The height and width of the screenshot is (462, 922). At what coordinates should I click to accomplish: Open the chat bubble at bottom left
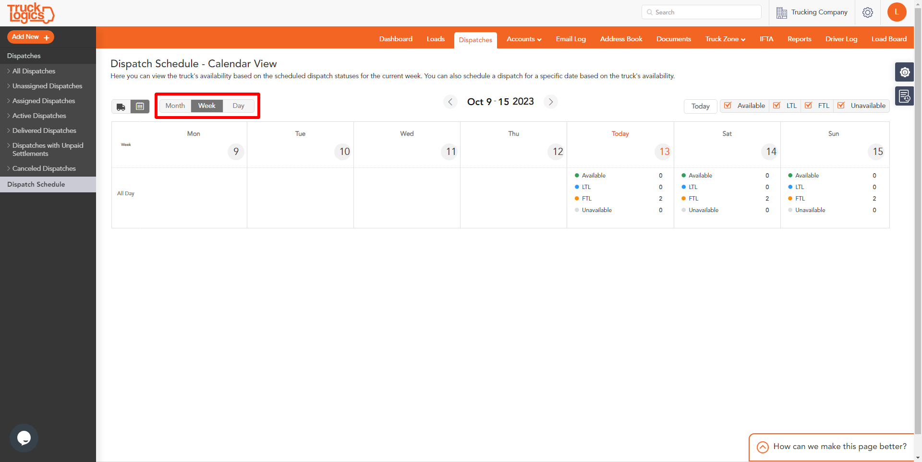coord(24,438)
